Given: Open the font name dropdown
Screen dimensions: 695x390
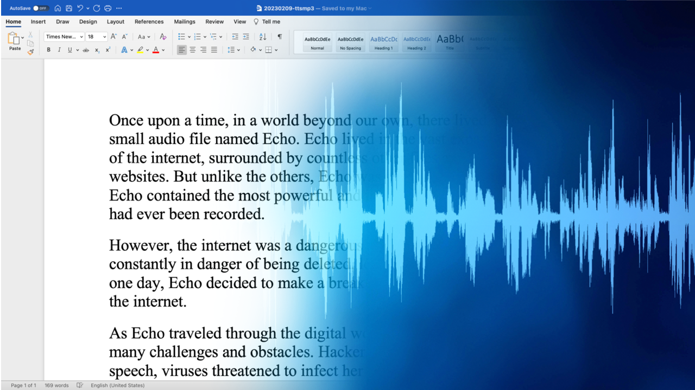Looking at the screenshot, I should tap(81, 37).
